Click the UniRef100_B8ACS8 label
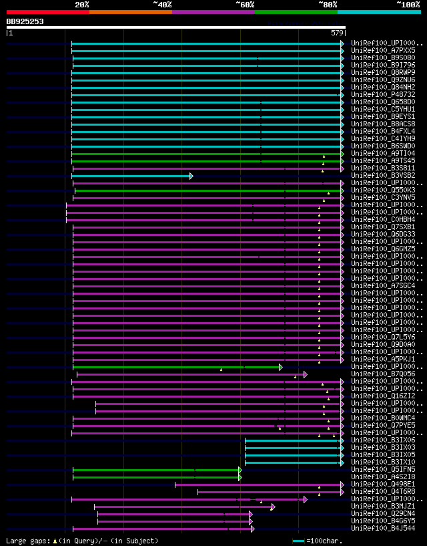This screenshot has width=427, height=546. 383,124
